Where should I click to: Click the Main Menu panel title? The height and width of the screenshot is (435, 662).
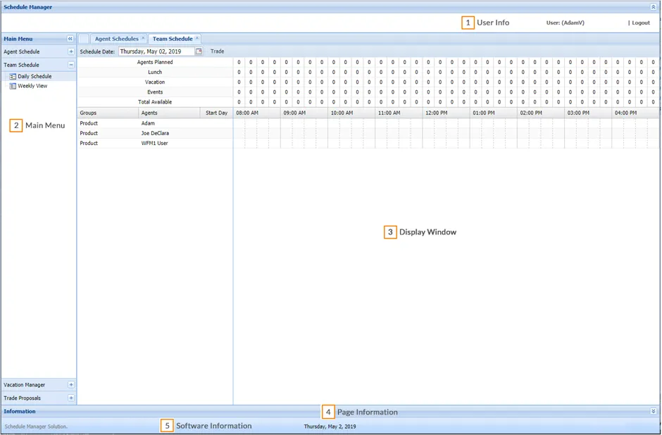point(18,39)
